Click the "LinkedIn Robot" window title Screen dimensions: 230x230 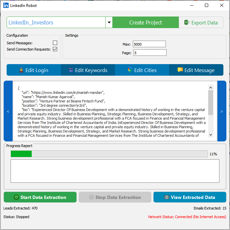coord(23,6)
